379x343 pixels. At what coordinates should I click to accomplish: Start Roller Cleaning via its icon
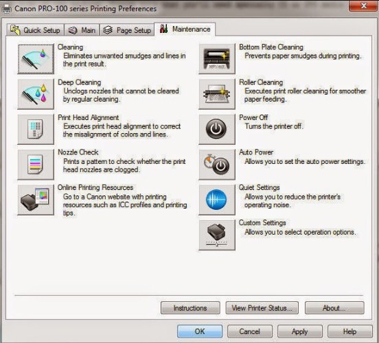pos(217,94)
